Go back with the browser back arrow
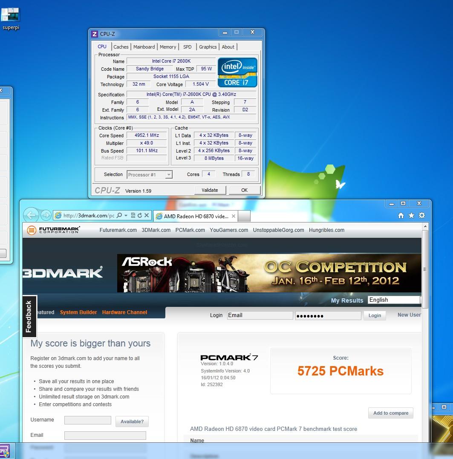This screenshot has width=453, height=459. pyautogui.click(x=31, y=216)
